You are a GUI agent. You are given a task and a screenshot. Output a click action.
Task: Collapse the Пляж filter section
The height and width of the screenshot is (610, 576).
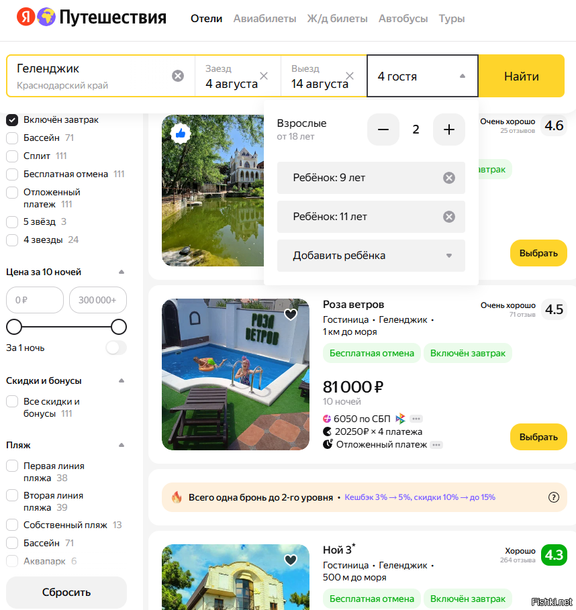pos(122,445)
